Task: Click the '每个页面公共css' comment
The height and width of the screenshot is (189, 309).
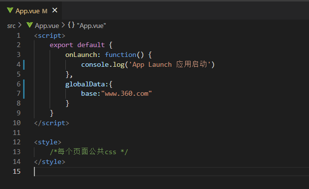Action: [x=89, y=152]
